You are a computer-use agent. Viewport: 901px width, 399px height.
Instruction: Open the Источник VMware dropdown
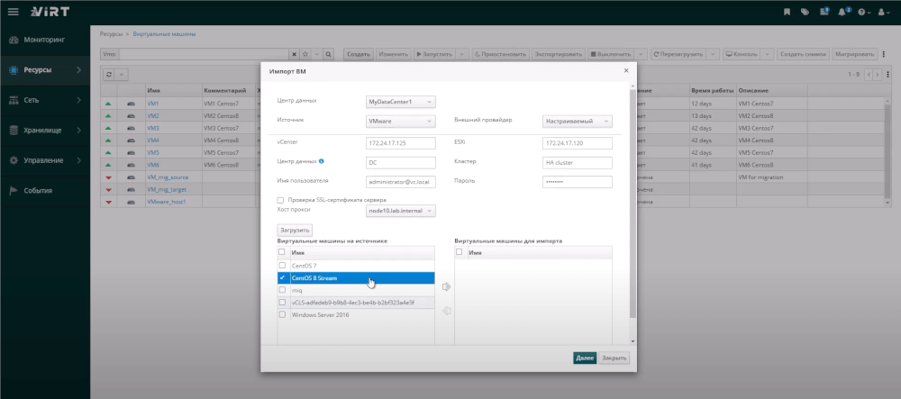[x=400, y=121]
